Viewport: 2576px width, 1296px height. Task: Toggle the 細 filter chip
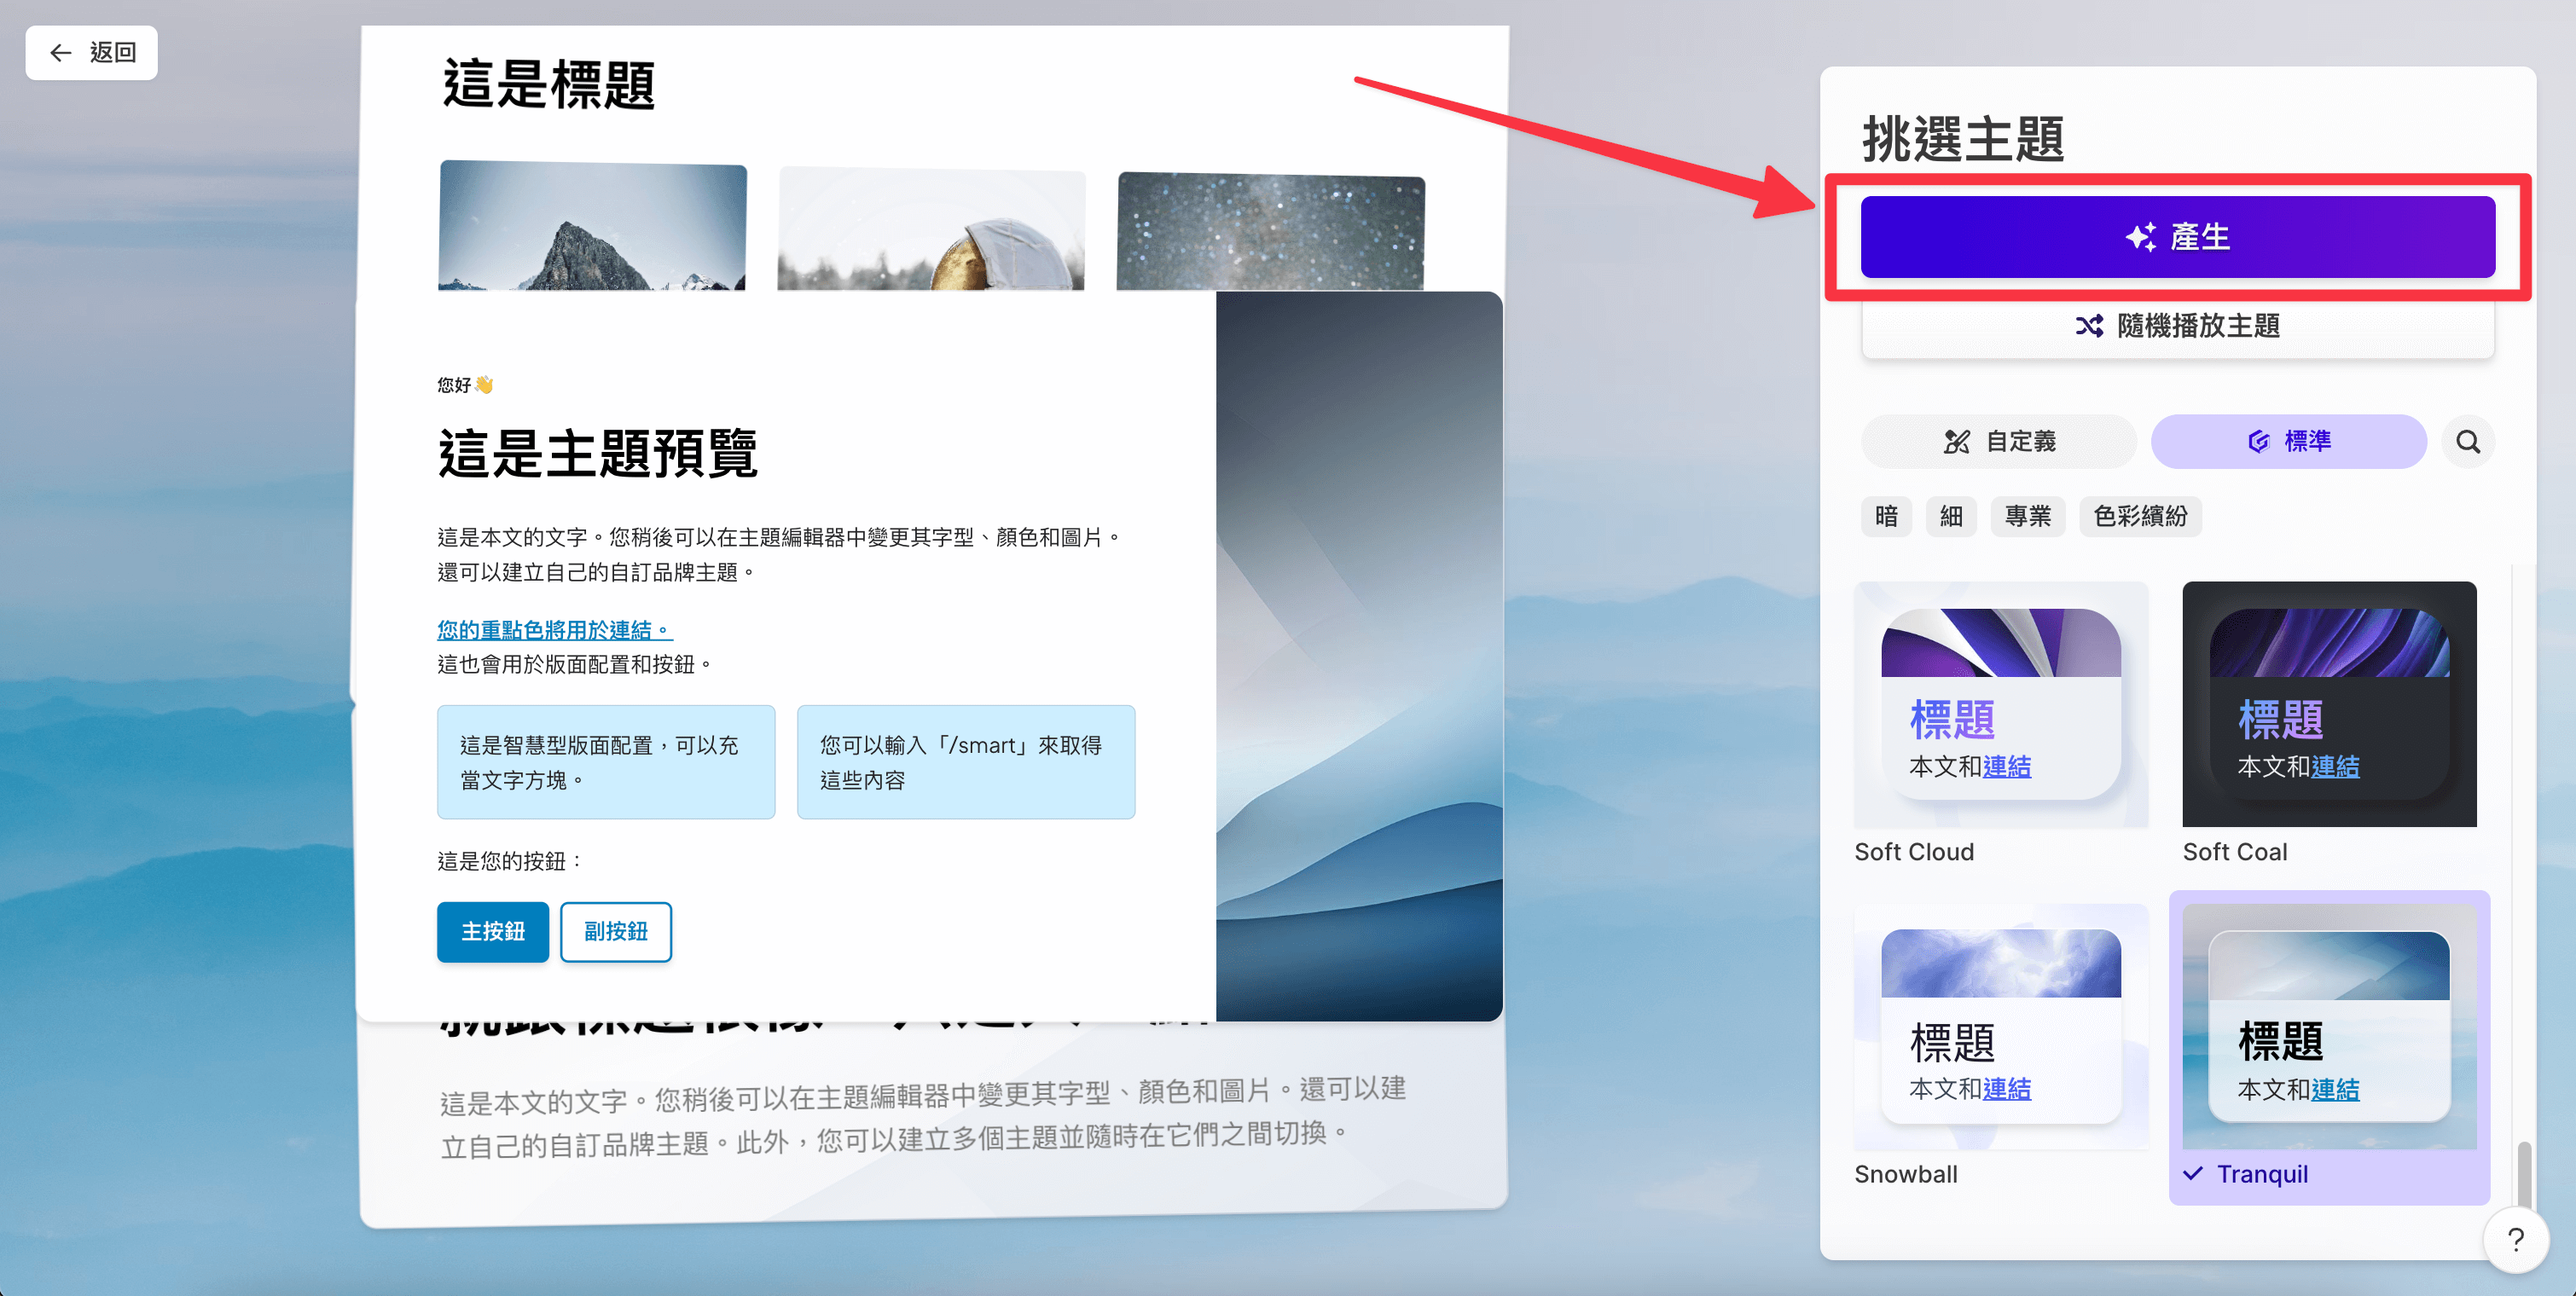(x=1951, y=517)
